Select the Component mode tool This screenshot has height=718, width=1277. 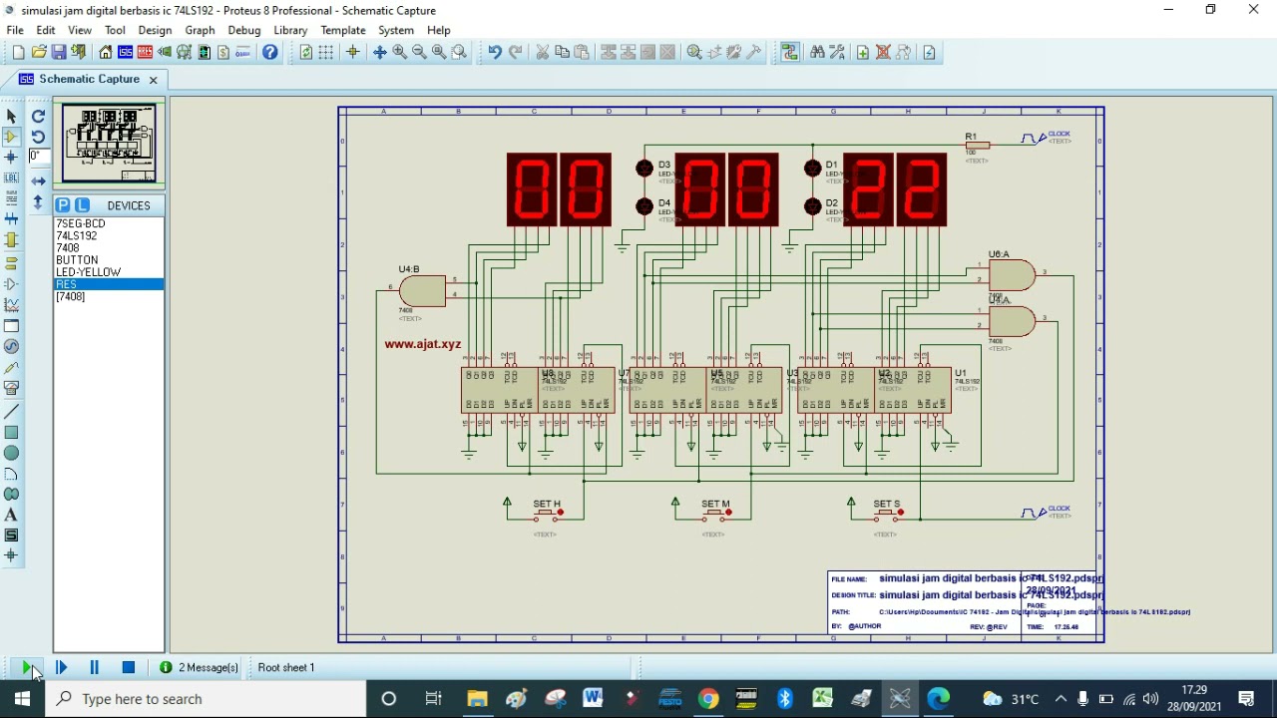11,137
